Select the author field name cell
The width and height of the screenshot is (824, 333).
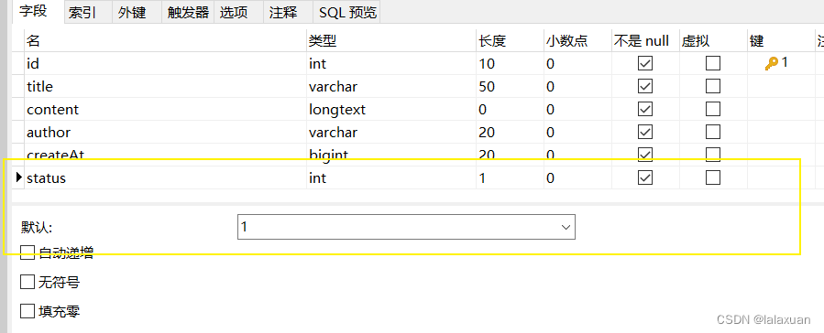tap(166, 132)
